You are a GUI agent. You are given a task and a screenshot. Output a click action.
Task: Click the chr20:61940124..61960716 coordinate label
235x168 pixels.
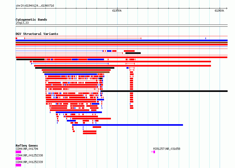coord(35,6)
